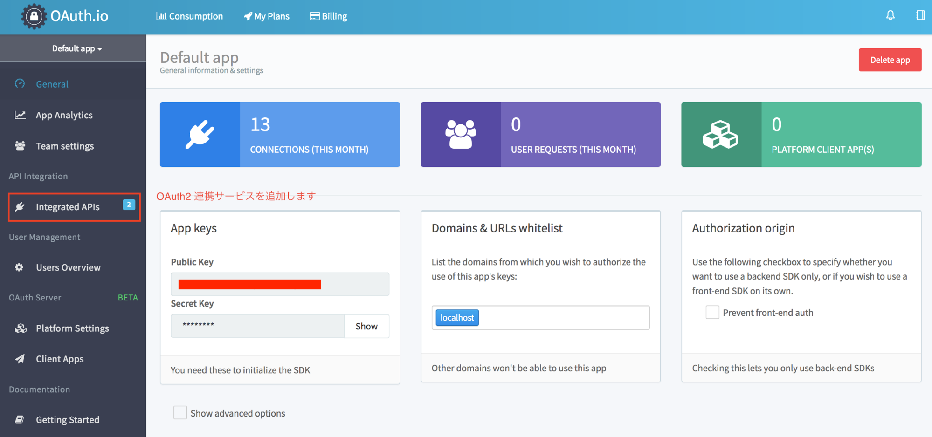Click the Public Key field
Screen dimensions: 932x437
280,284
